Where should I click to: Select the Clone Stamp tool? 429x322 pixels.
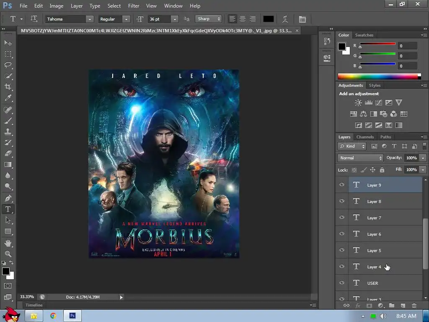coord(8,132)
